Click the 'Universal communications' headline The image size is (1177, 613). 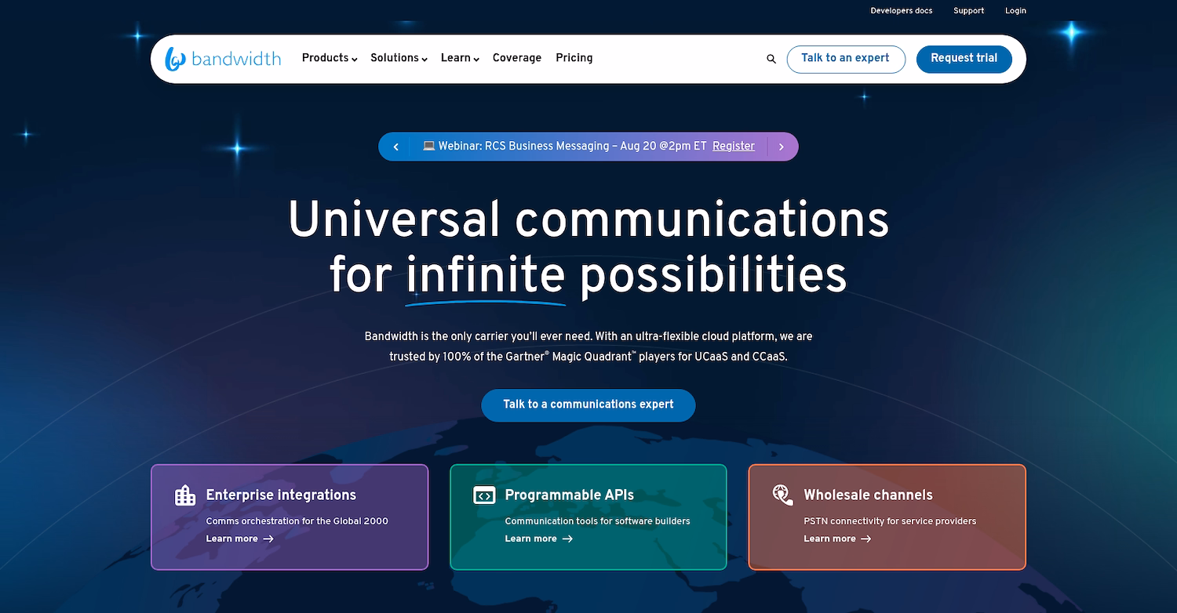pyautogui.click(x=588, y=219)
